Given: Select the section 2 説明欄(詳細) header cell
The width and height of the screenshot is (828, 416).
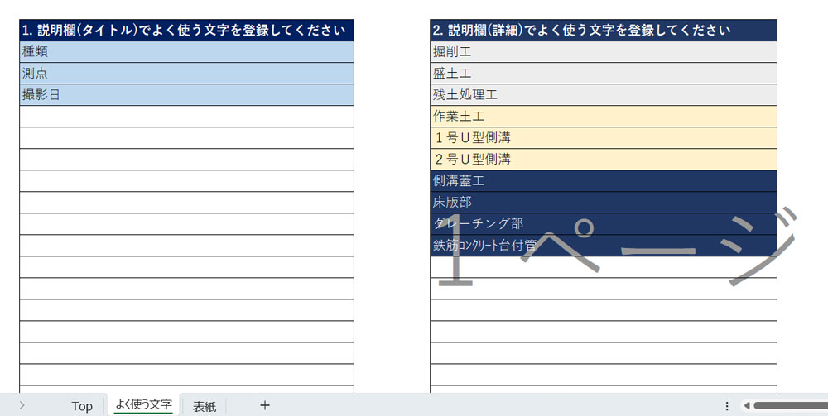Looking at the screenshot, I should pos(603,31).
